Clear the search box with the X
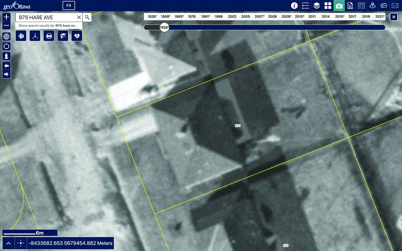The image size is (402, 251). coord(79,17)
